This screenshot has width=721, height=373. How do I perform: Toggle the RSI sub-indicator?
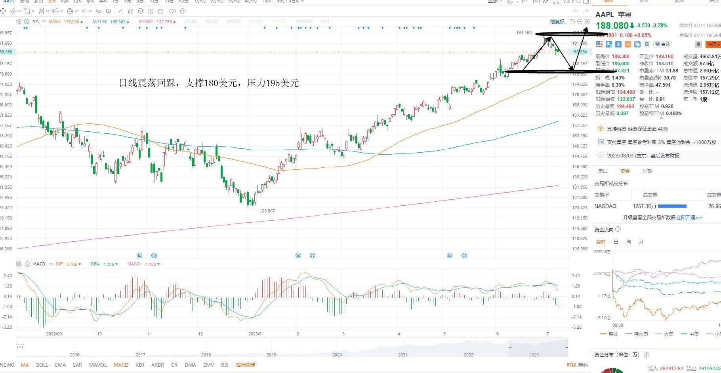(225, 365)
